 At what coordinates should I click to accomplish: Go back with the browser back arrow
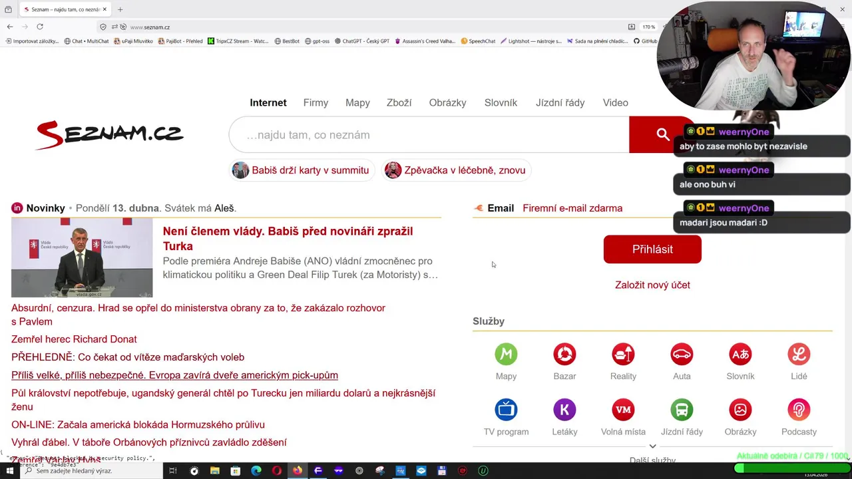point(10,27)
